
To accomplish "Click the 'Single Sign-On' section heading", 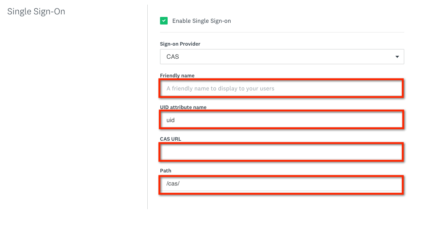I will point(36,11).
